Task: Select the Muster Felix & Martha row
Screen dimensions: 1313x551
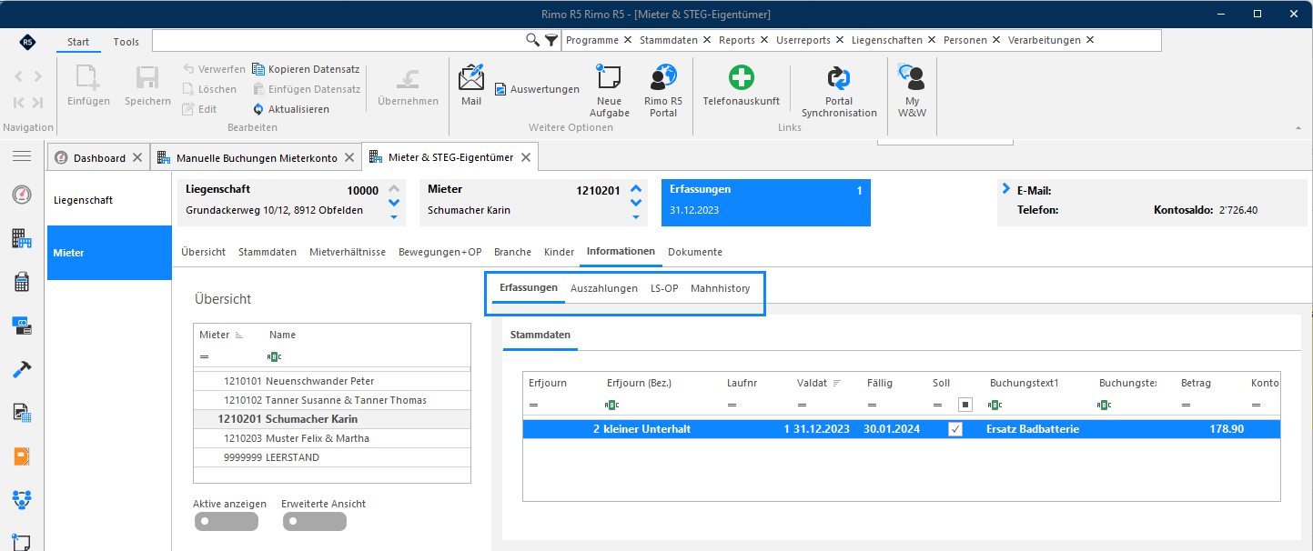Action: (x=332, y=438)
